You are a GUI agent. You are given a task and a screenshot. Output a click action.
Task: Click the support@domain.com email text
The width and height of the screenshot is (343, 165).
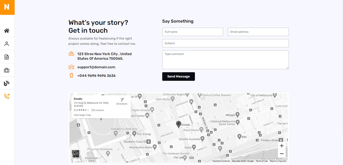[x=96, y=67]
